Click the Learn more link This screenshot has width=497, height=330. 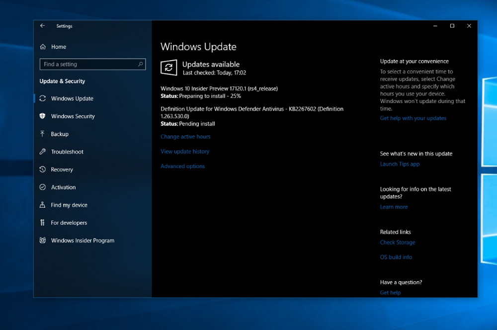coord(394,207)
